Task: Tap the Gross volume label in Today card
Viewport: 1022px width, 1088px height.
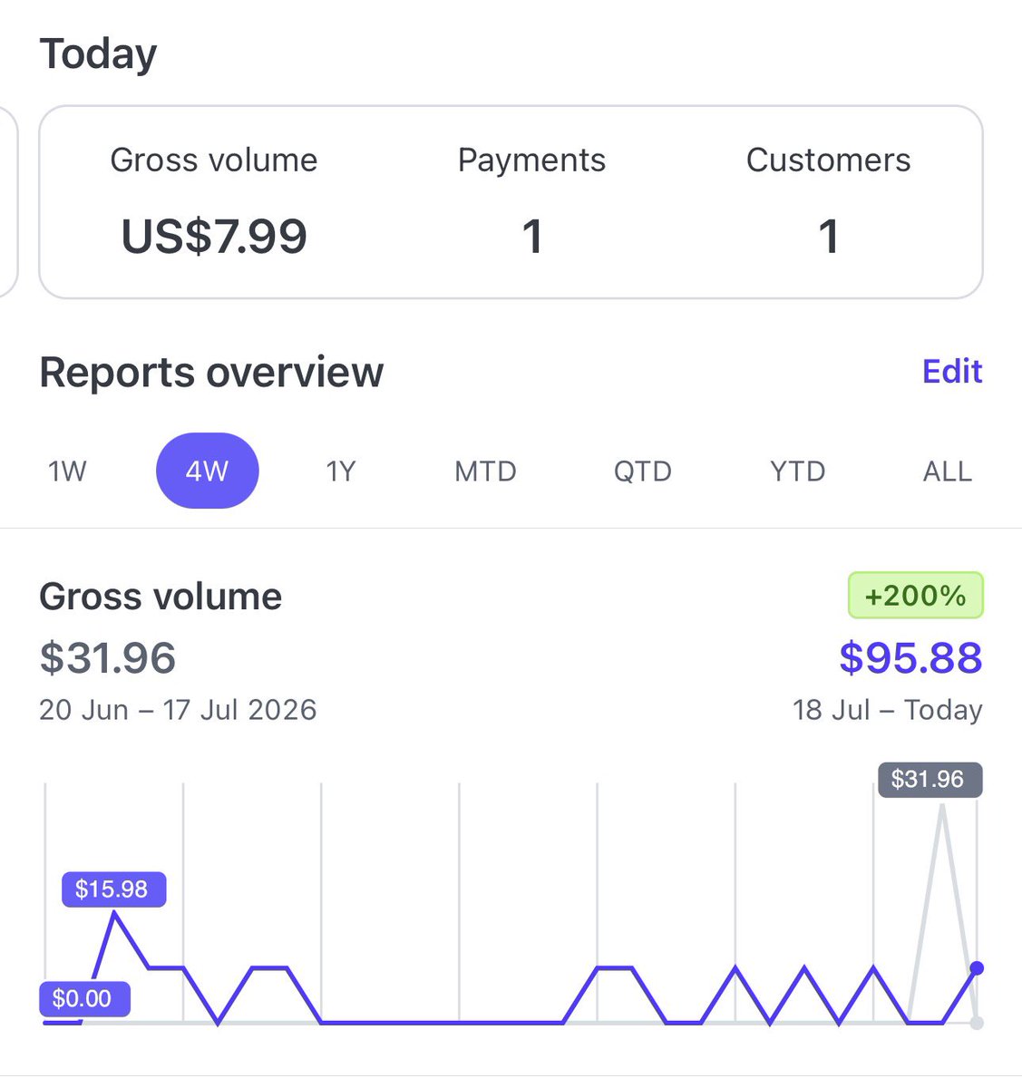Action: click(214, 160)
